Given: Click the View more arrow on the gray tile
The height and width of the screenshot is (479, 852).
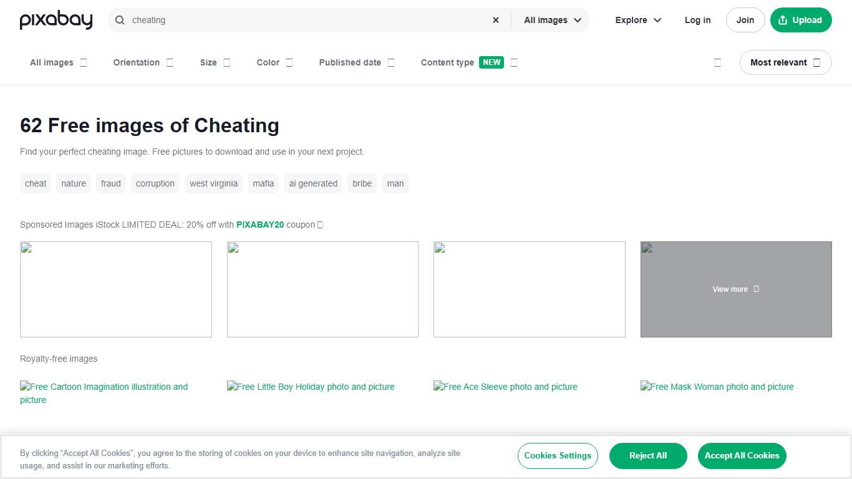Looking at the screenshot, I should click(755, 289).
